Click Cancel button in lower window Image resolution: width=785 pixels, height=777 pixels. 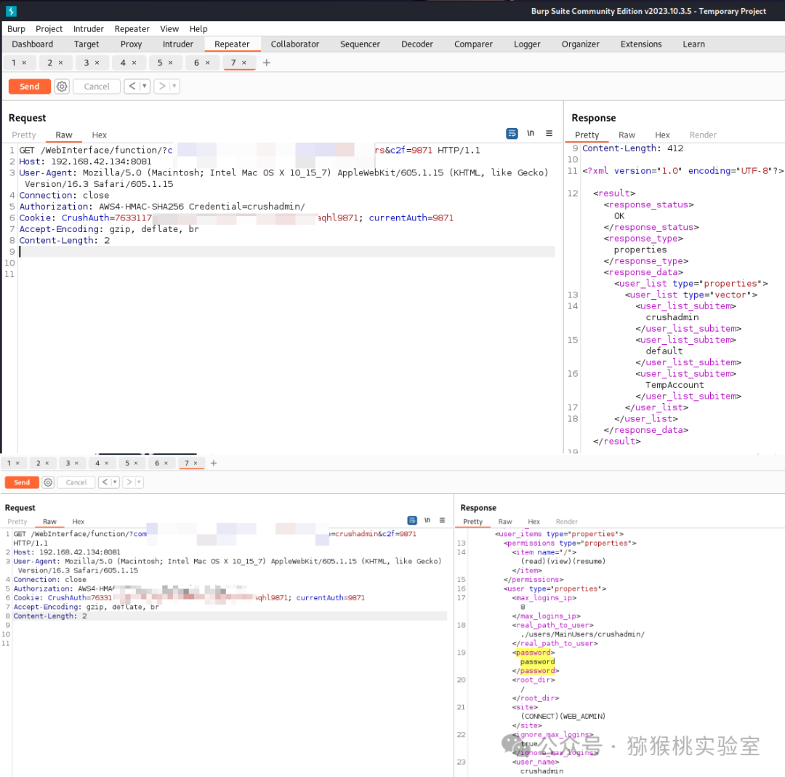[76, 482]
